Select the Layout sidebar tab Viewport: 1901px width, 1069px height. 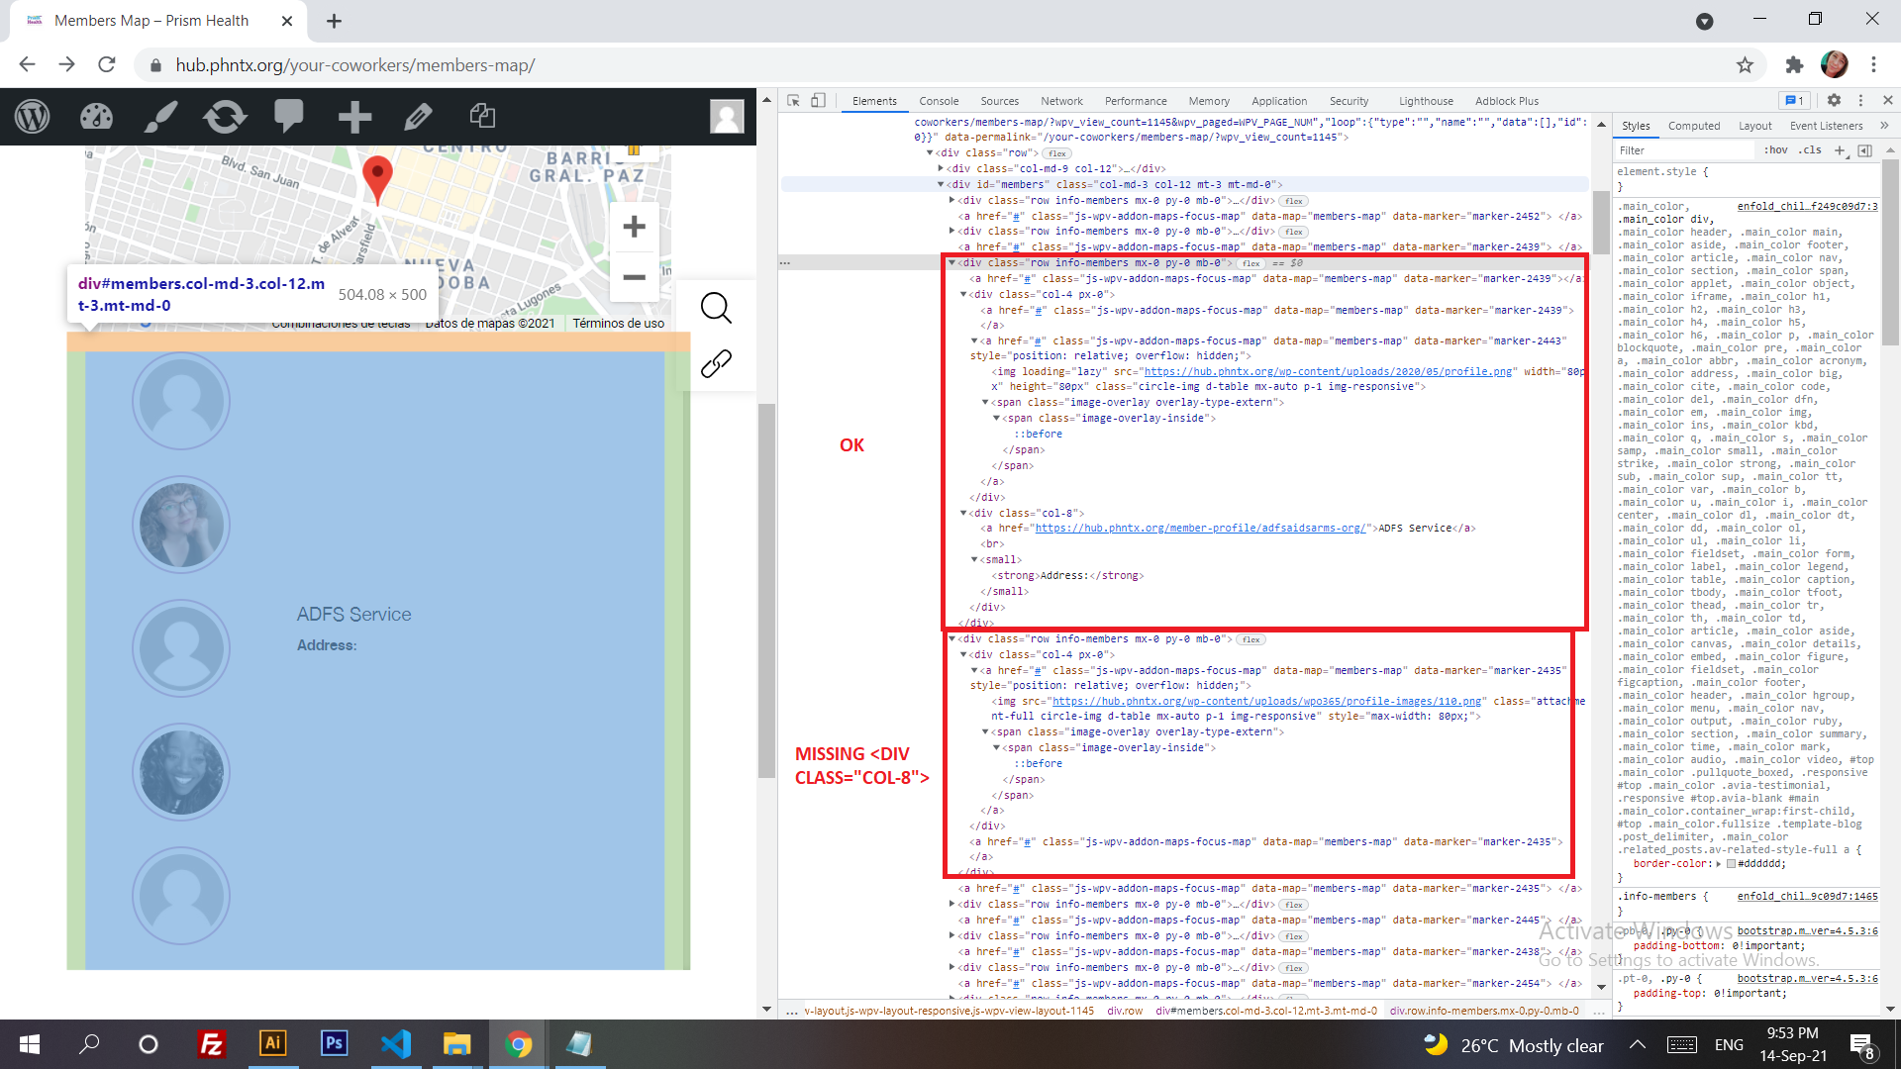[1755, 126]
